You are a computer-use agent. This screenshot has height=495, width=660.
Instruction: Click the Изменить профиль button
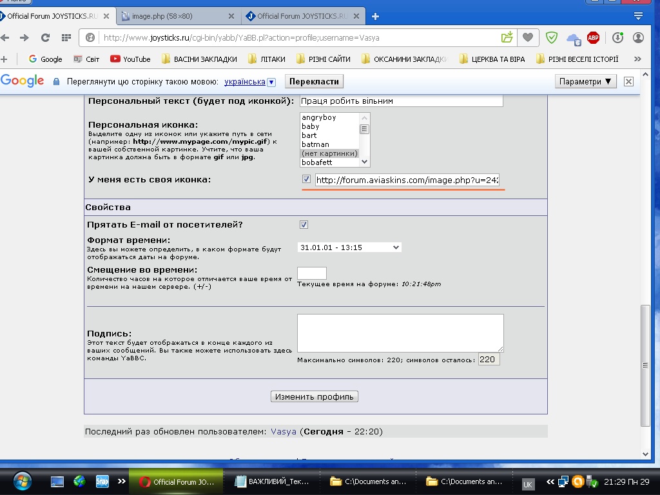[x=315, y=396]
